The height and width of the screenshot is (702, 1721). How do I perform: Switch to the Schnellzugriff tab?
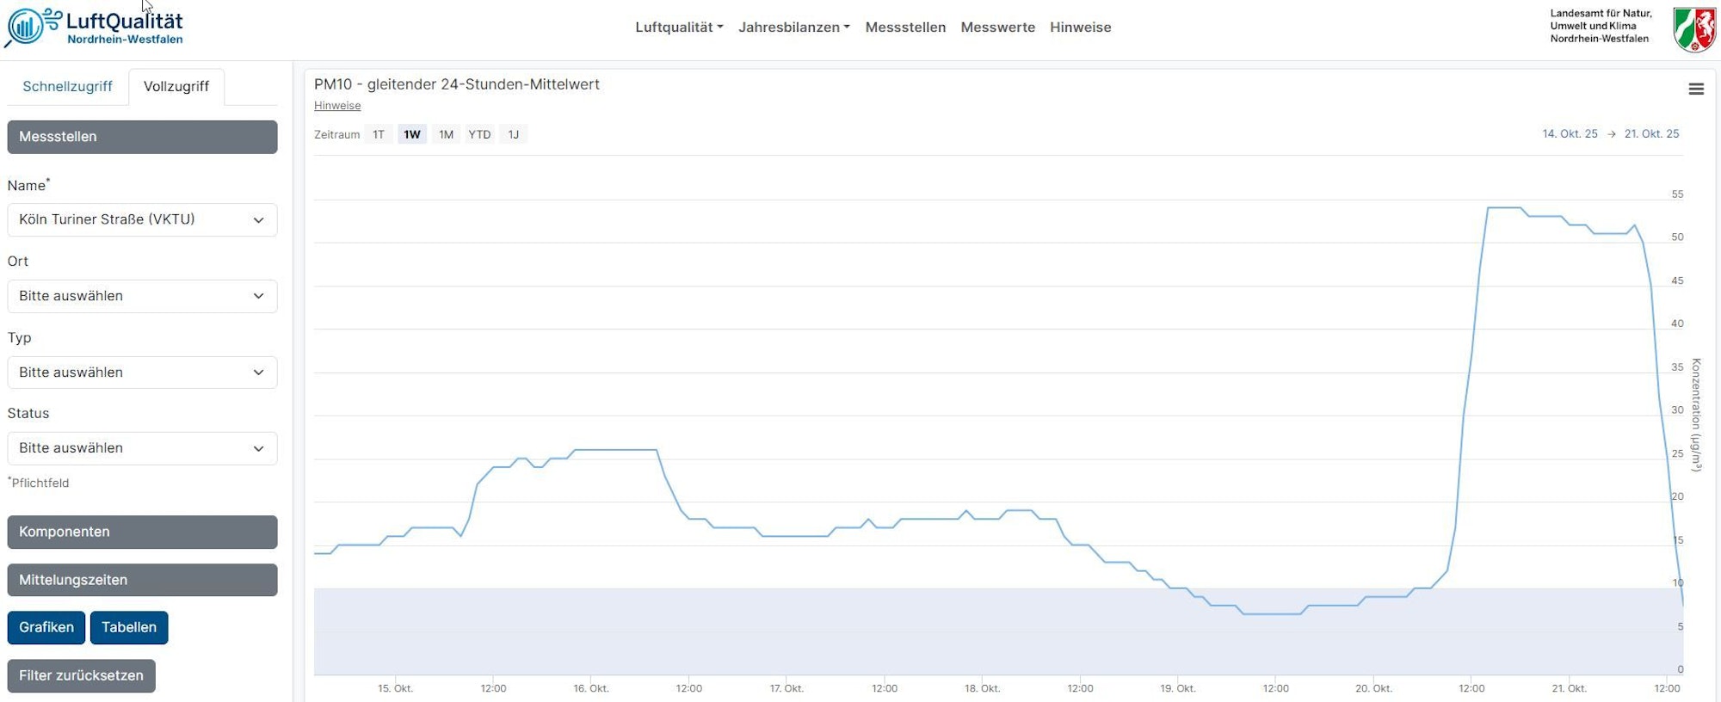point(67,86)
